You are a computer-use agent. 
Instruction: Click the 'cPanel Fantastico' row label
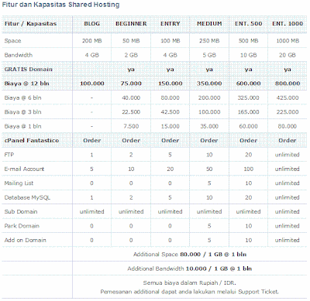32,141
